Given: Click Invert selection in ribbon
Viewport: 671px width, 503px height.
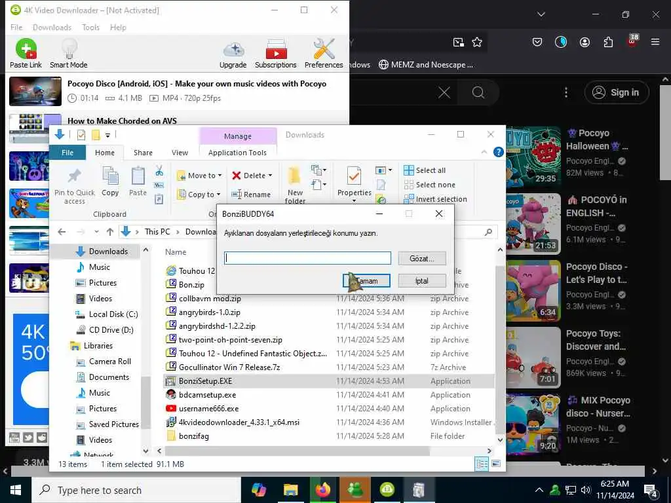Looking at the screenshot, I should pos(435,199).
